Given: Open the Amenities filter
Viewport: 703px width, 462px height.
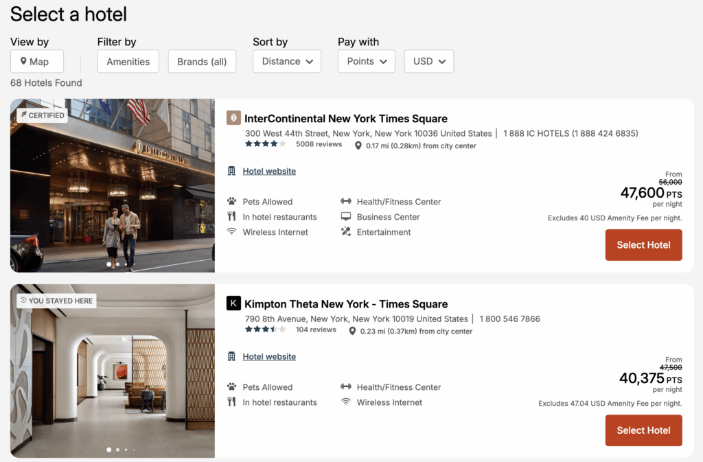Looking at the screenshot, I should [x=128, y=61].
